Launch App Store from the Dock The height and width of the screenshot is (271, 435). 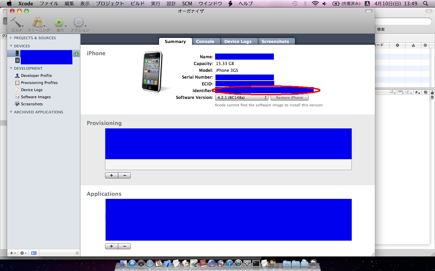click(x=133, y=263)
